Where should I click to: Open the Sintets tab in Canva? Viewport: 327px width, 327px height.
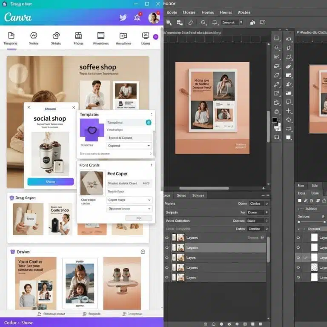click(x=56, y=38)
